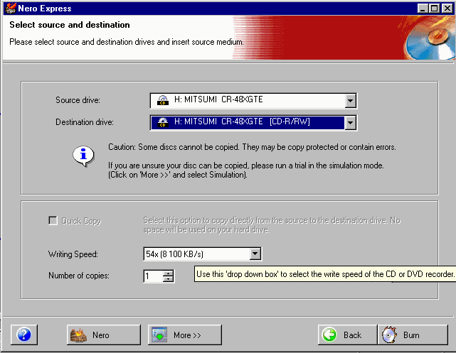Toggle the Quick Copy checkbox
This screenshot has height=353, width=456.
point(53,221)
